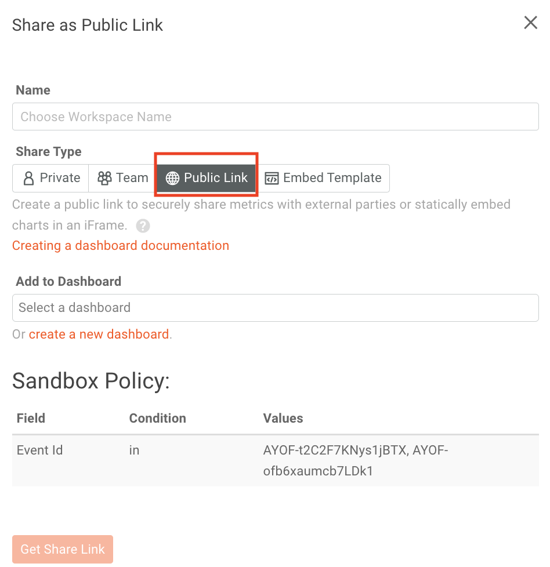
Task: Click the code window icon on Embed Template
Action: (x=272, y=178)
